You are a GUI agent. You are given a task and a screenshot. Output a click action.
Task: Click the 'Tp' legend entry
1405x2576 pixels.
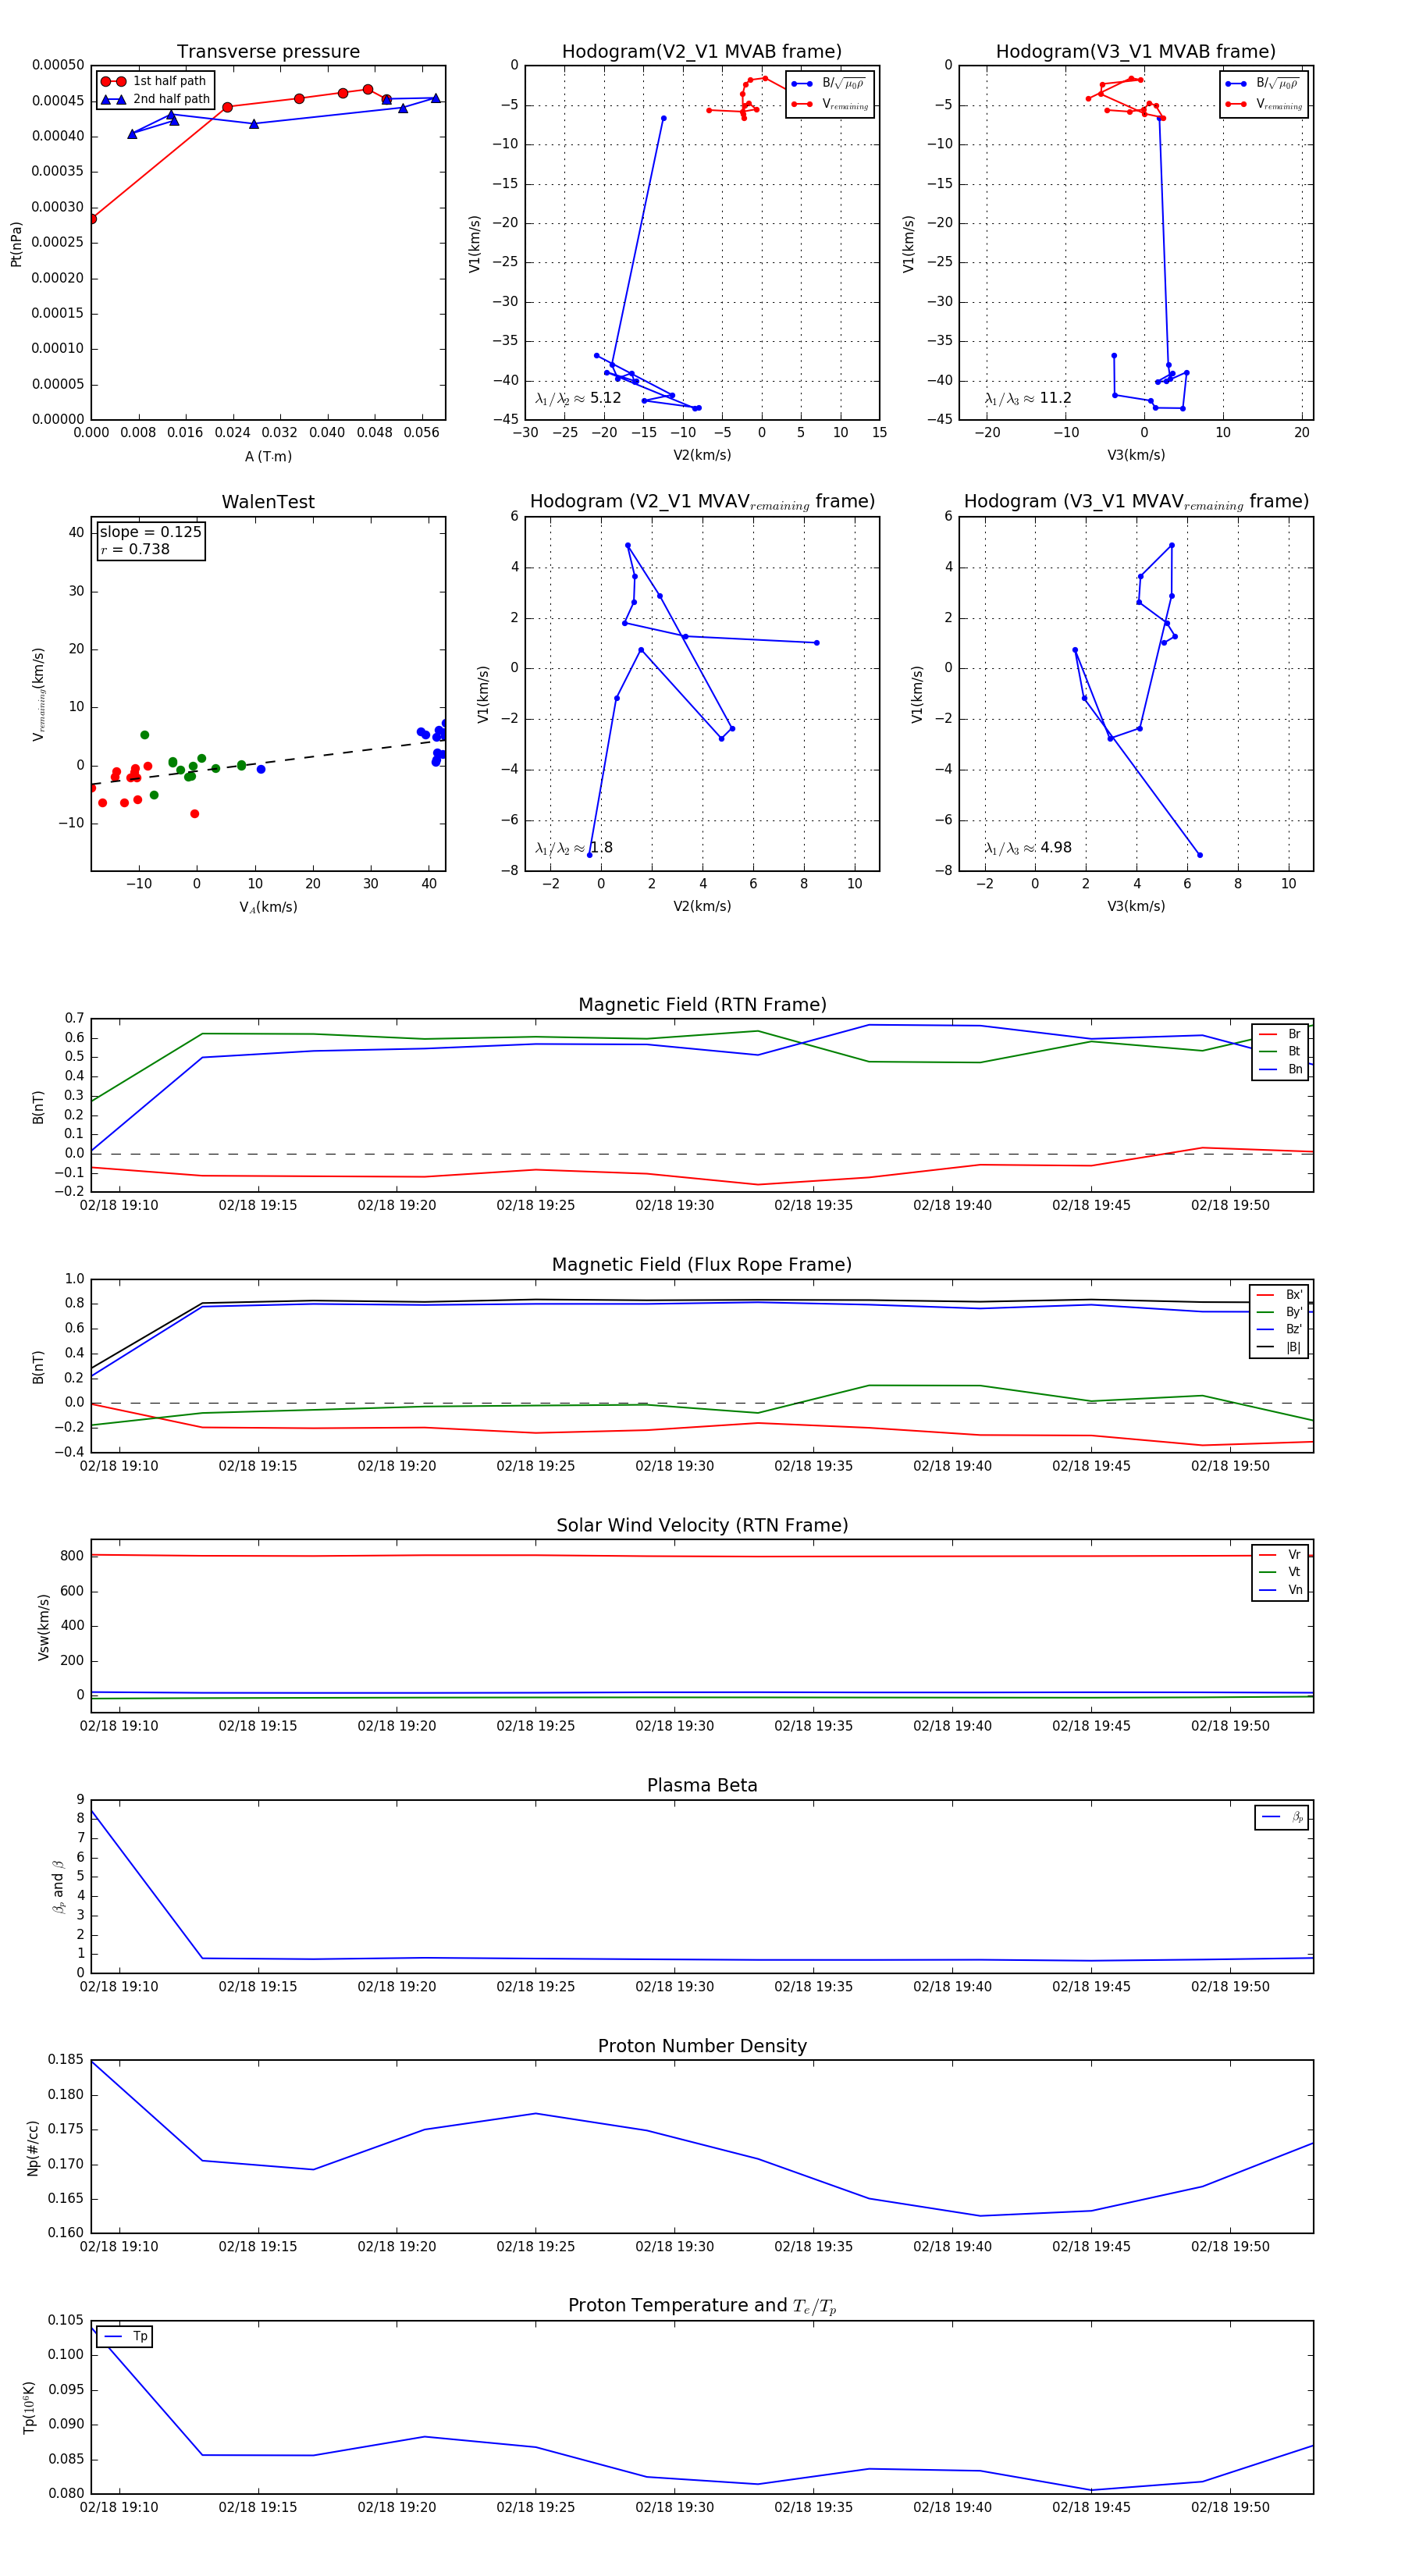point(125,2337)
